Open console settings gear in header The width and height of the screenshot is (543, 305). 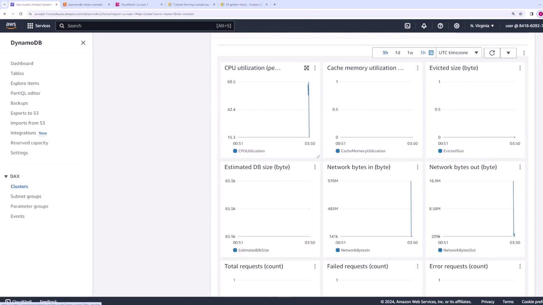456,26
